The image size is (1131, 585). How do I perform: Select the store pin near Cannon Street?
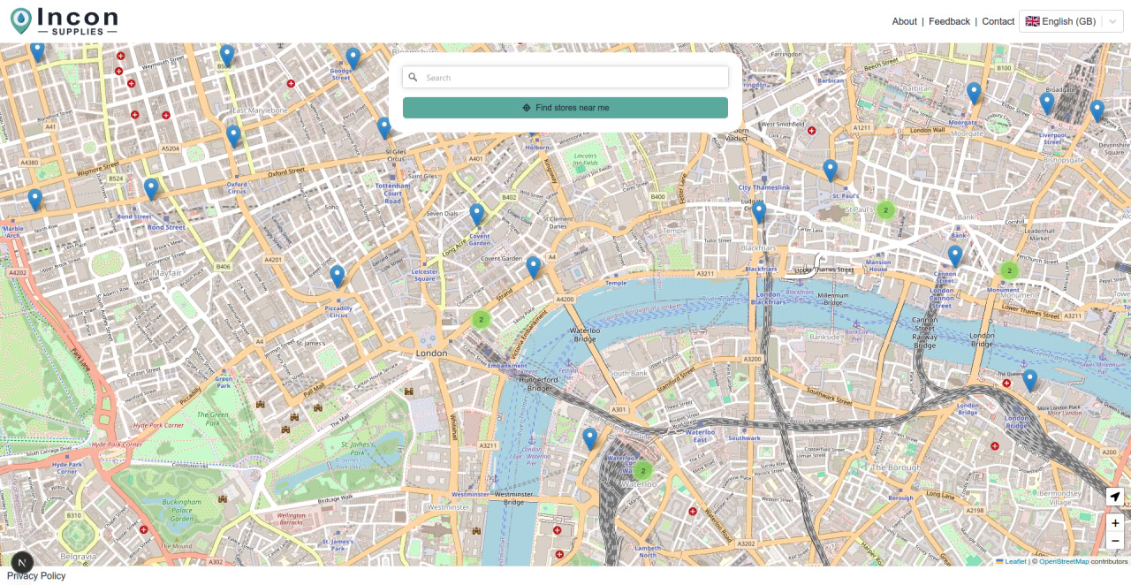[x=954, y=256]
